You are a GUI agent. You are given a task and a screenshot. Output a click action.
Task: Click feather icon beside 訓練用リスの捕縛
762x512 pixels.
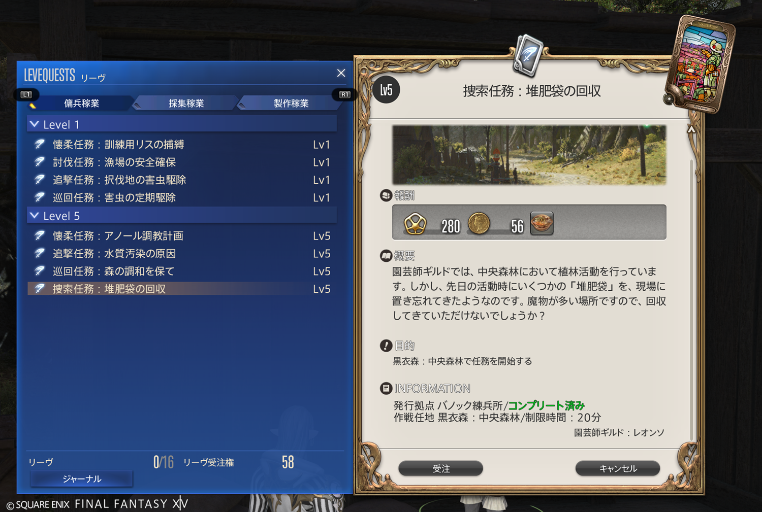point(40,144)
